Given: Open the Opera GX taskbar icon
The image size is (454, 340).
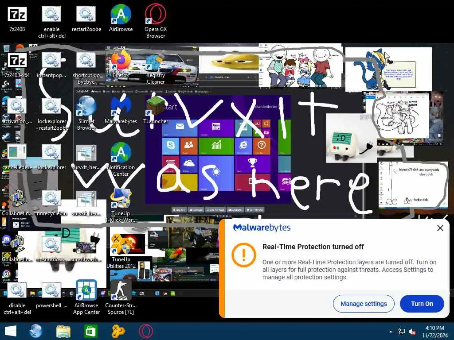Looking at the screenshot, I should pos(145,331).
